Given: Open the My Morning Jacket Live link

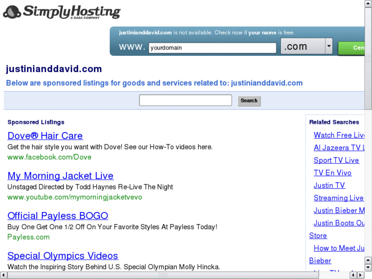Looking at the screenshot, I should (x=60, y=176).
